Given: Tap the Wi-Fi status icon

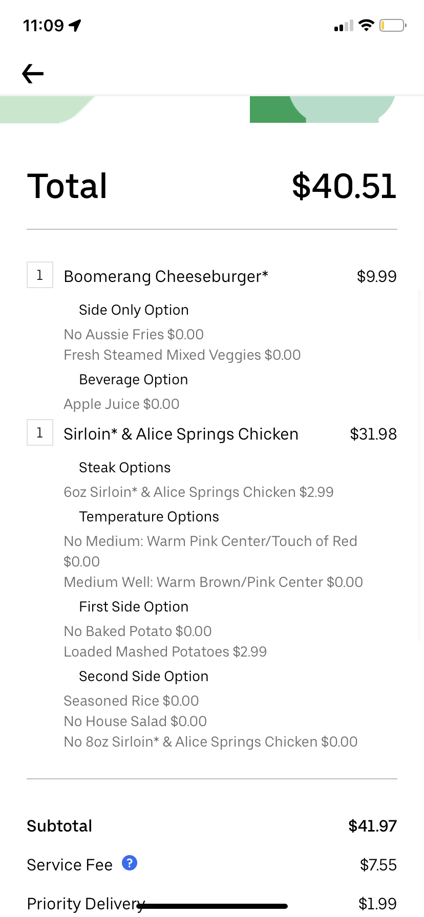Looking at the screenshot, I should coord(366,25).
